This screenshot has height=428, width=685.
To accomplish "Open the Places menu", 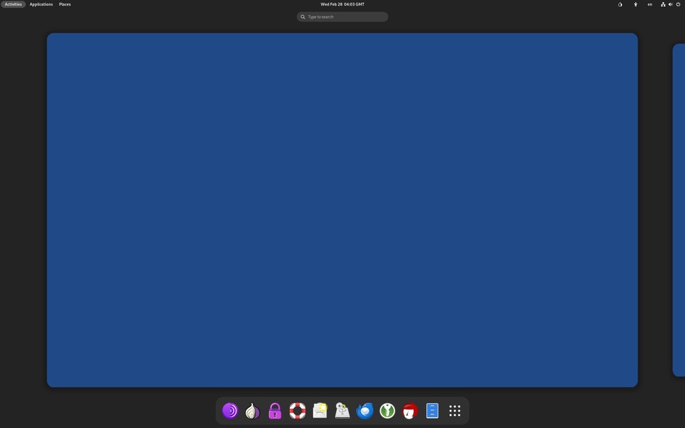I will click(x=64, y=4).
